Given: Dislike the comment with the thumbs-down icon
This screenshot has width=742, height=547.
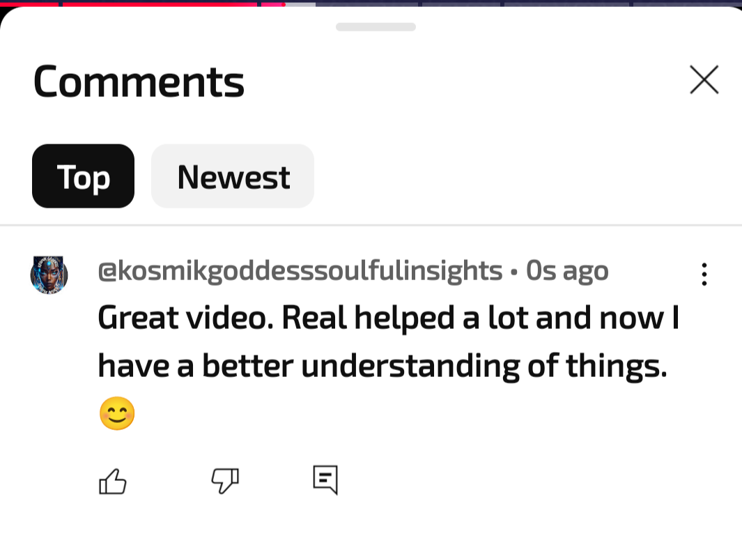Looking at the screenshot, I should [225, 481].
